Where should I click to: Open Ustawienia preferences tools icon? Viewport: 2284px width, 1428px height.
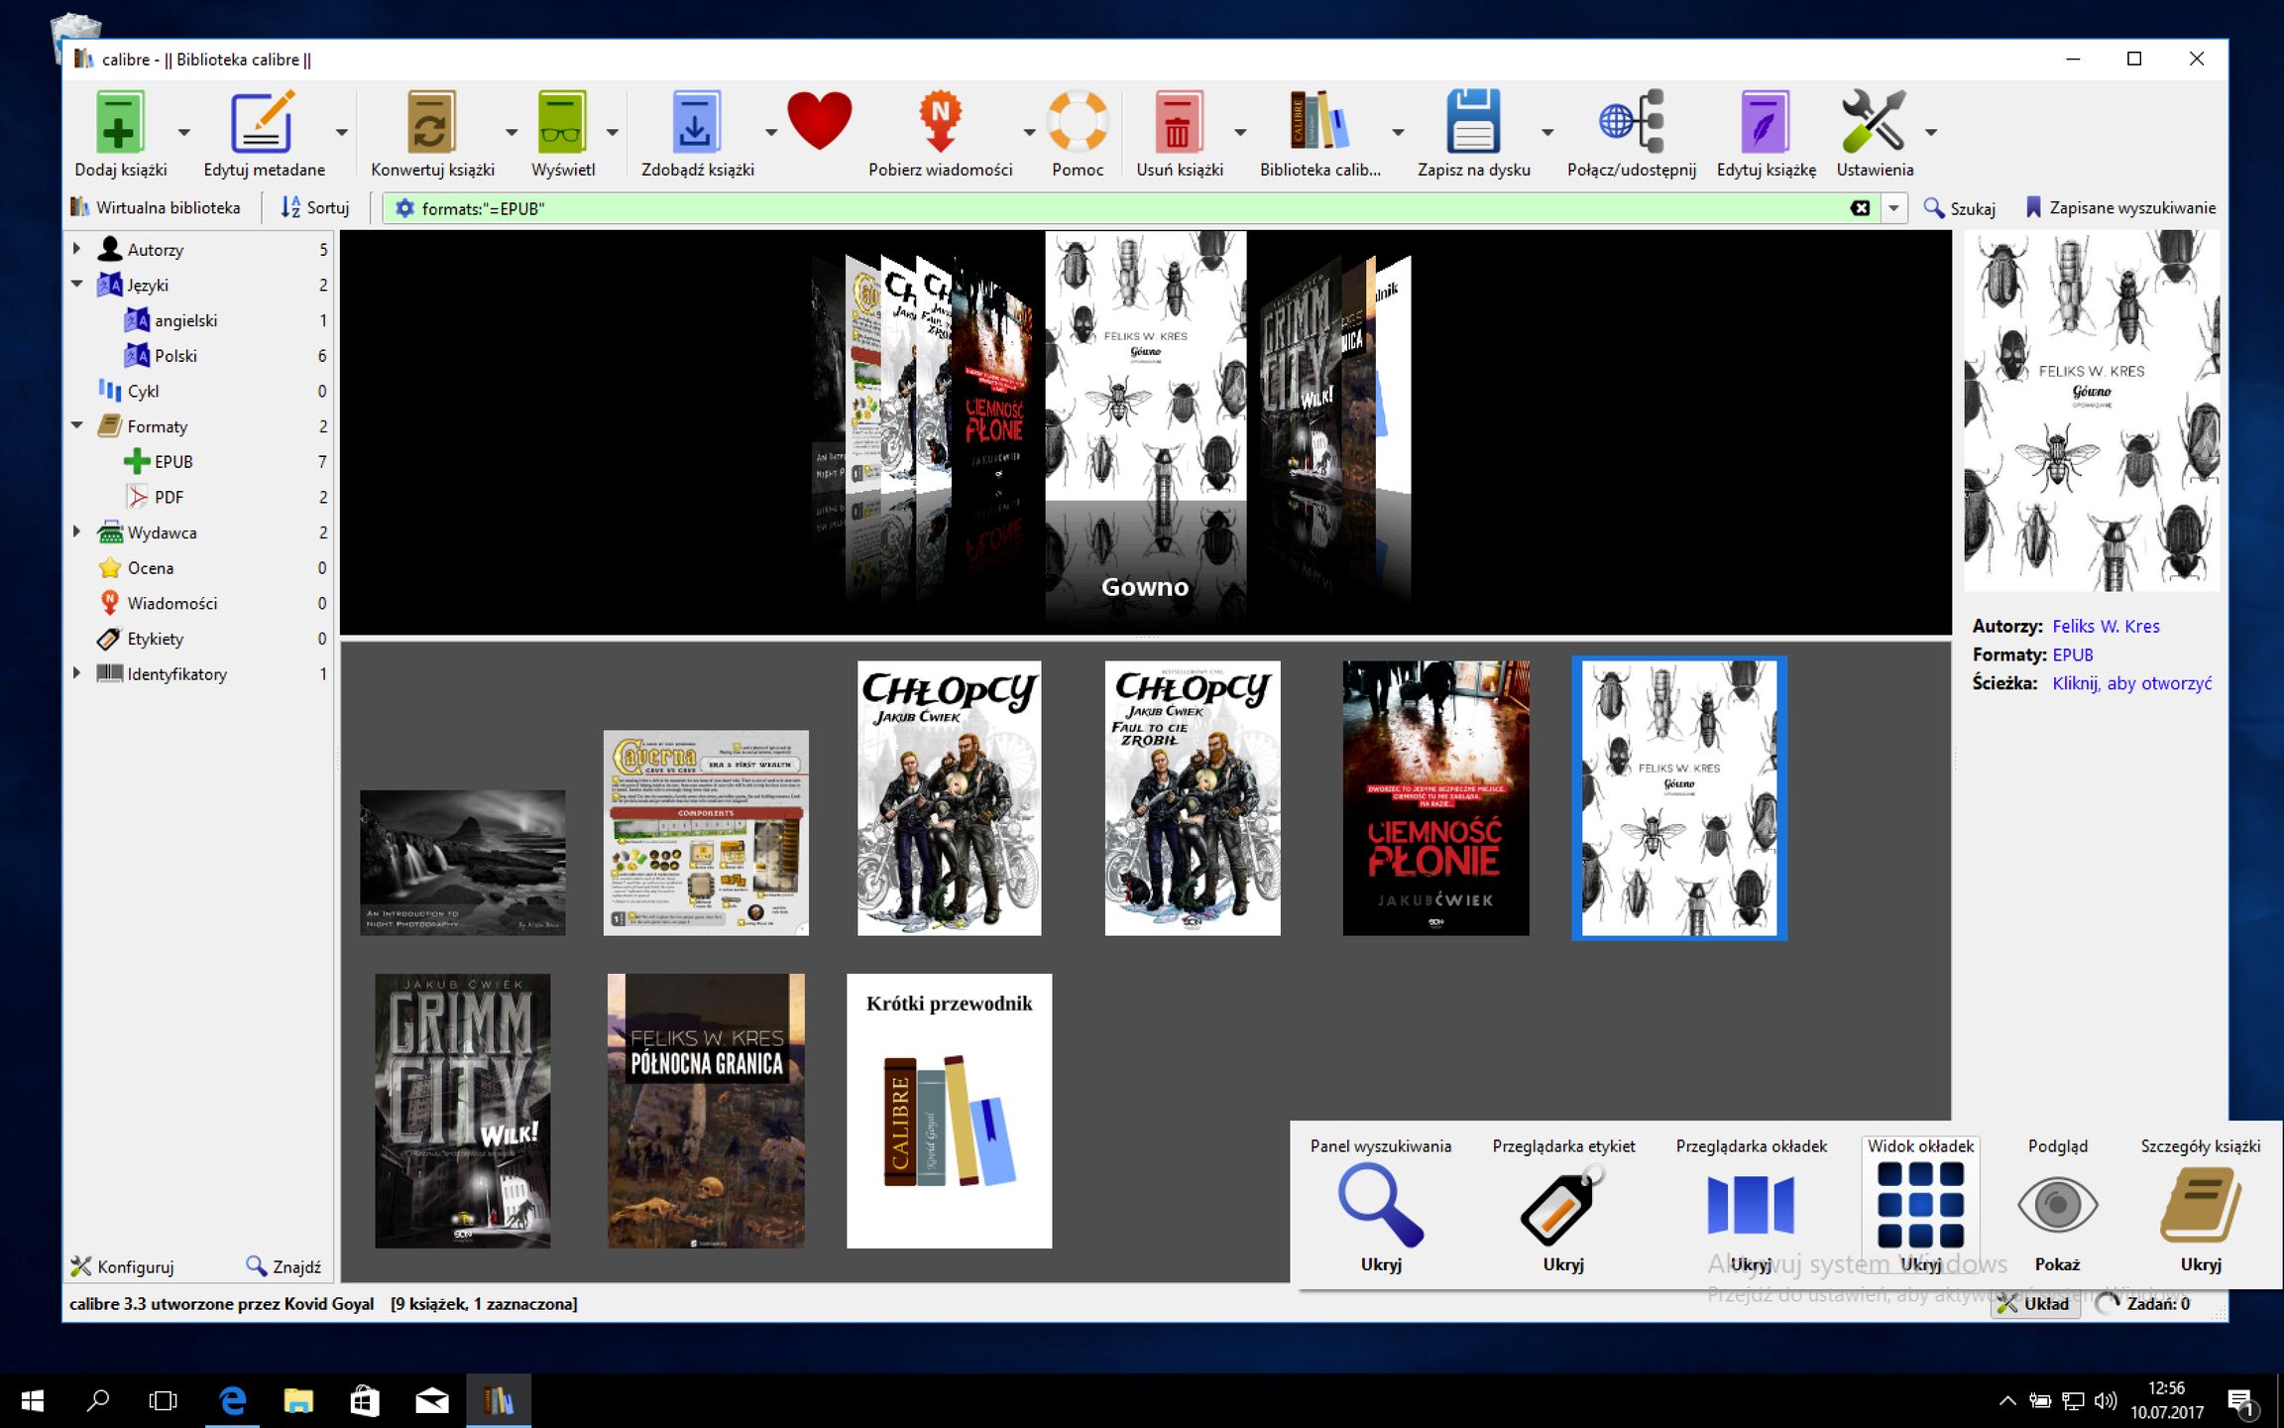pyautogui.click(x=1873, y=124)
